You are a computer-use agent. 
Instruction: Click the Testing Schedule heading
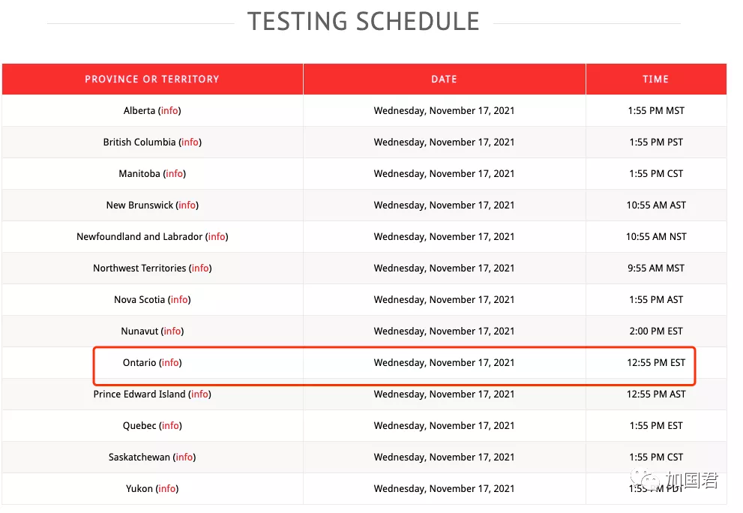(364, 22)
